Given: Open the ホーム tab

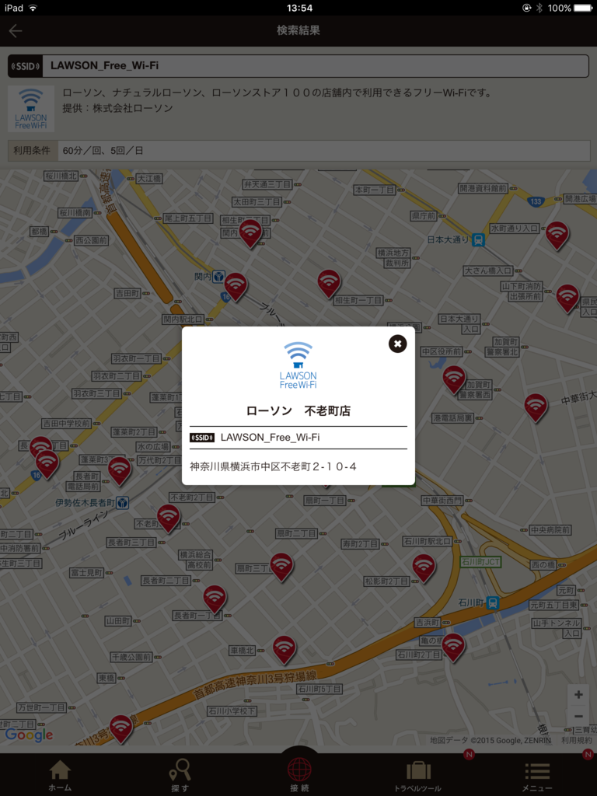Looking at the screenshot, I should click(x=60, y=775).
